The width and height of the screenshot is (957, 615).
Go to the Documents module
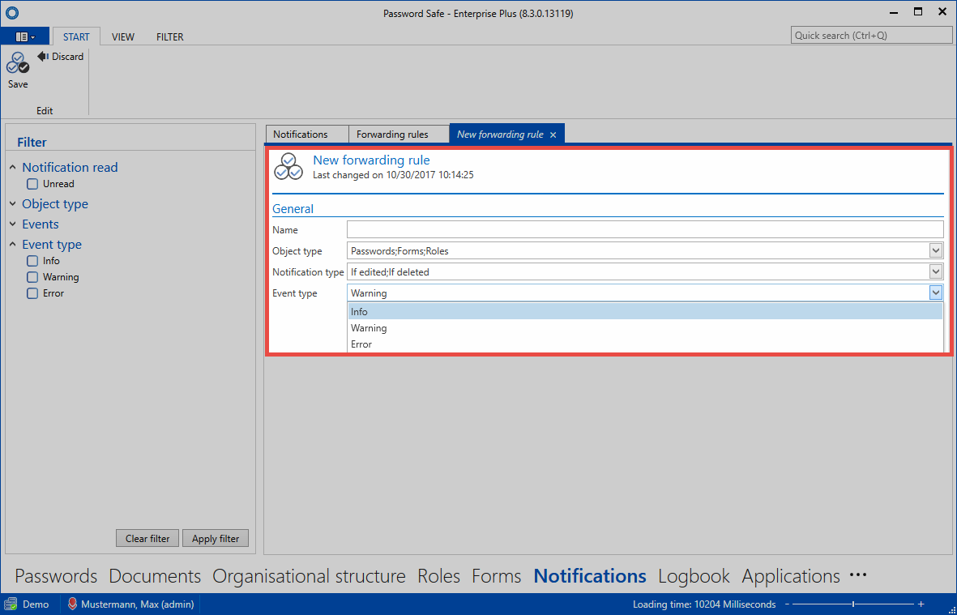(155, 575)
